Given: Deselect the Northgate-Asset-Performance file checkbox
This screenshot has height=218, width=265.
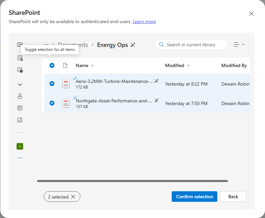Looking at the screenshot, I should click(x=52, y=103).
